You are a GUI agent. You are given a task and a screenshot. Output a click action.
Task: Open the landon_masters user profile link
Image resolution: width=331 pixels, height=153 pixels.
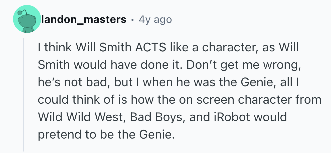pos(84,19)
